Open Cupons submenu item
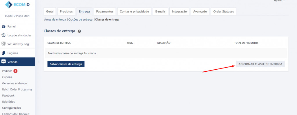Screen dimensions: 297x115 point(7,77)
